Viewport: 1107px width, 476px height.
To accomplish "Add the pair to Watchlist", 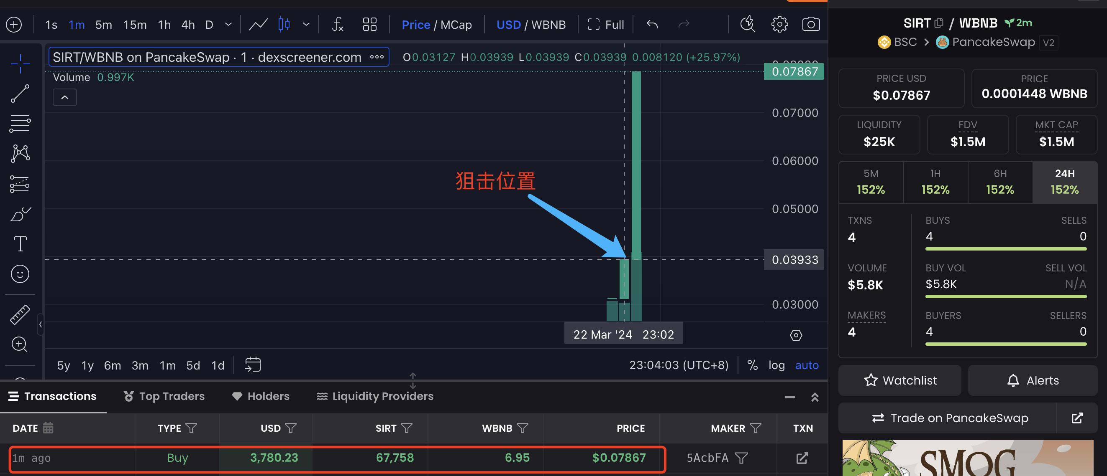I will [x=900, y=380].
